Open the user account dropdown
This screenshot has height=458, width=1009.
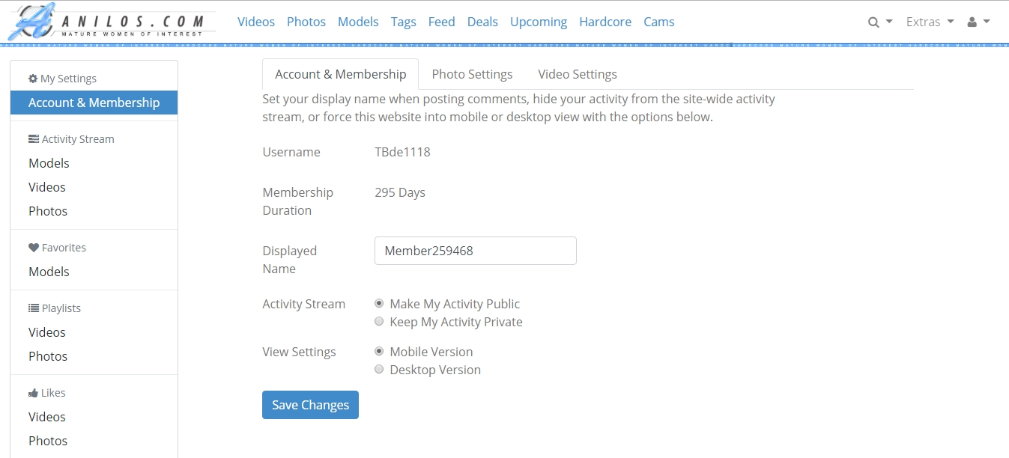(978, 22)
